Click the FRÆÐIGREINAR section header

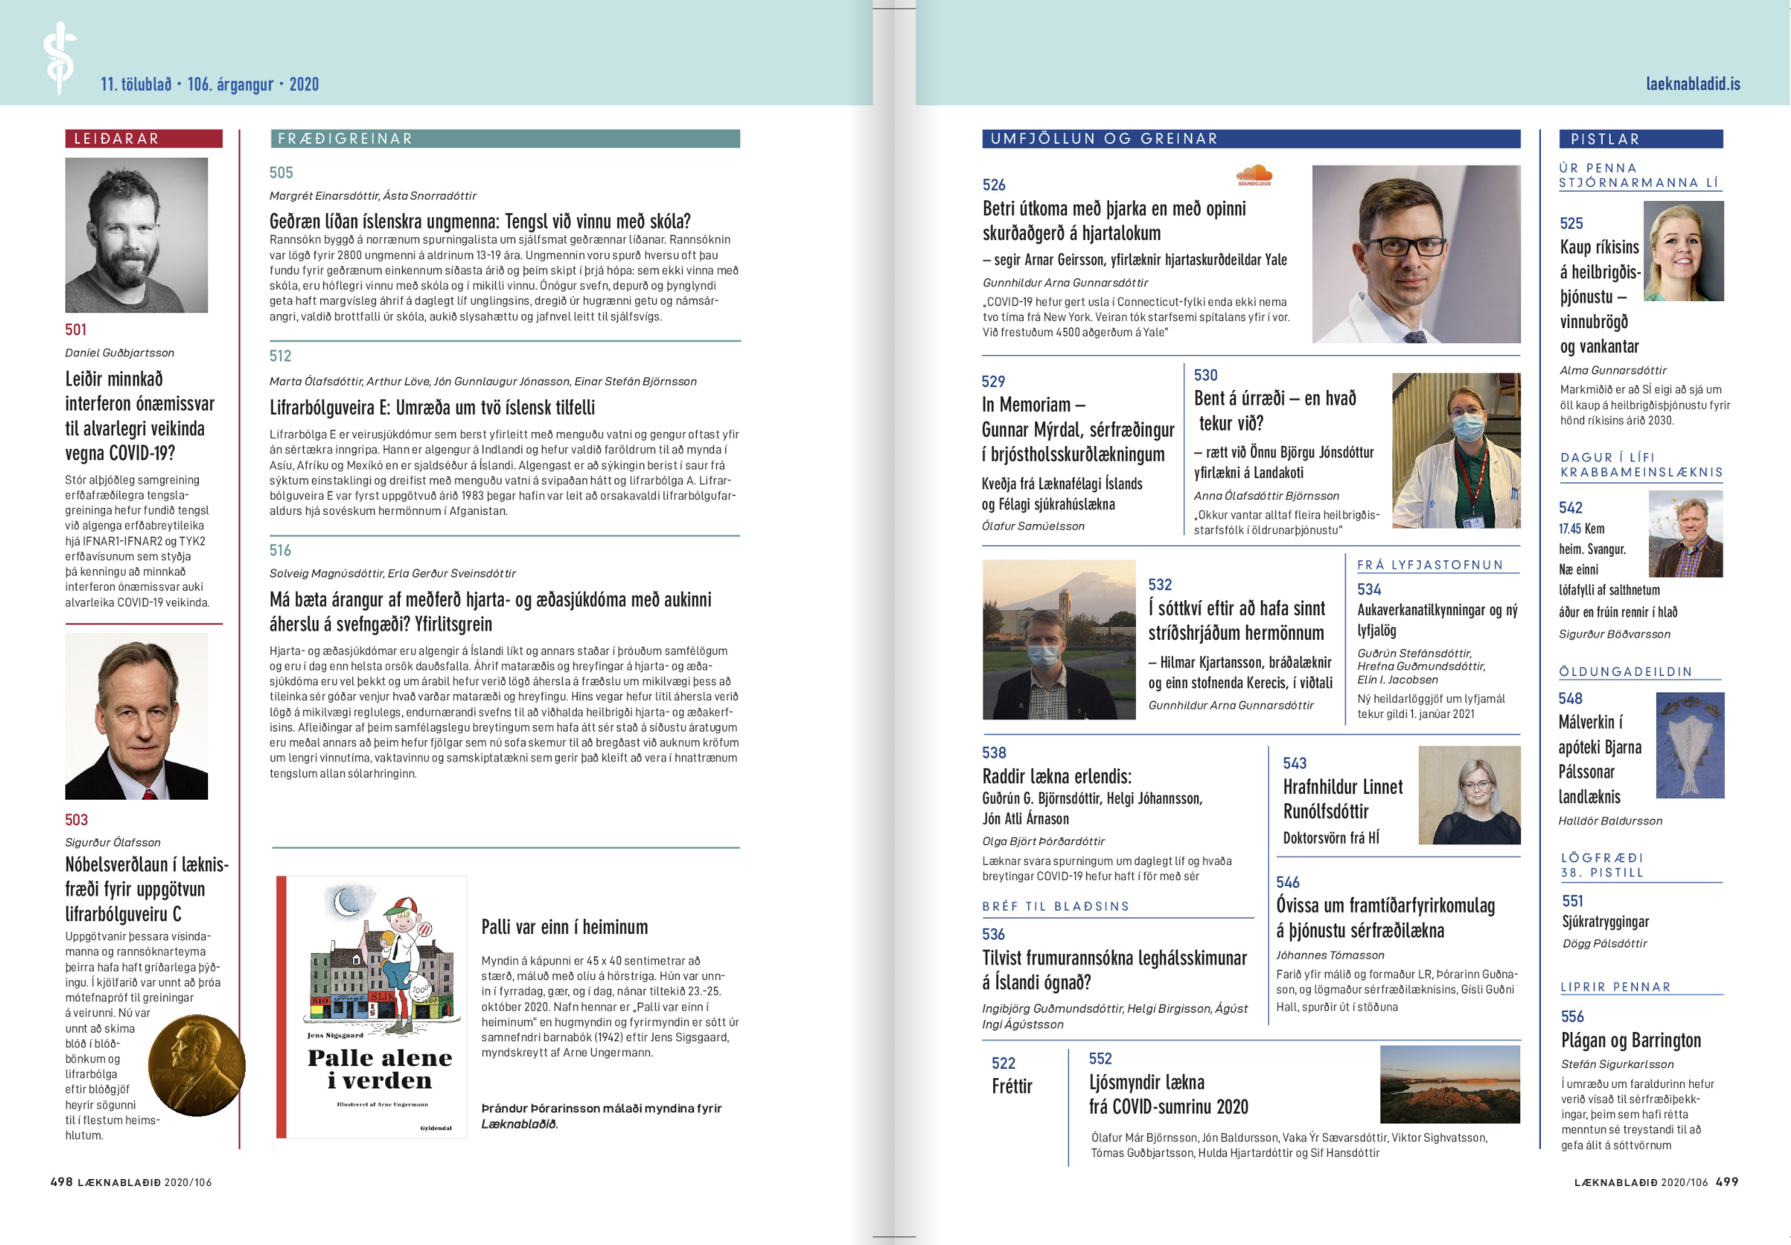pyautogui.click(x=504, y=138)
